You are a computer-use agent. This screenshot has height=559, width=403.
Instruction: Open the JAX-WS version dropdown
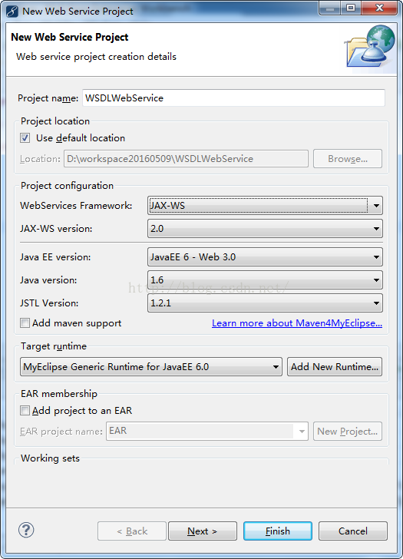[265, 229]
